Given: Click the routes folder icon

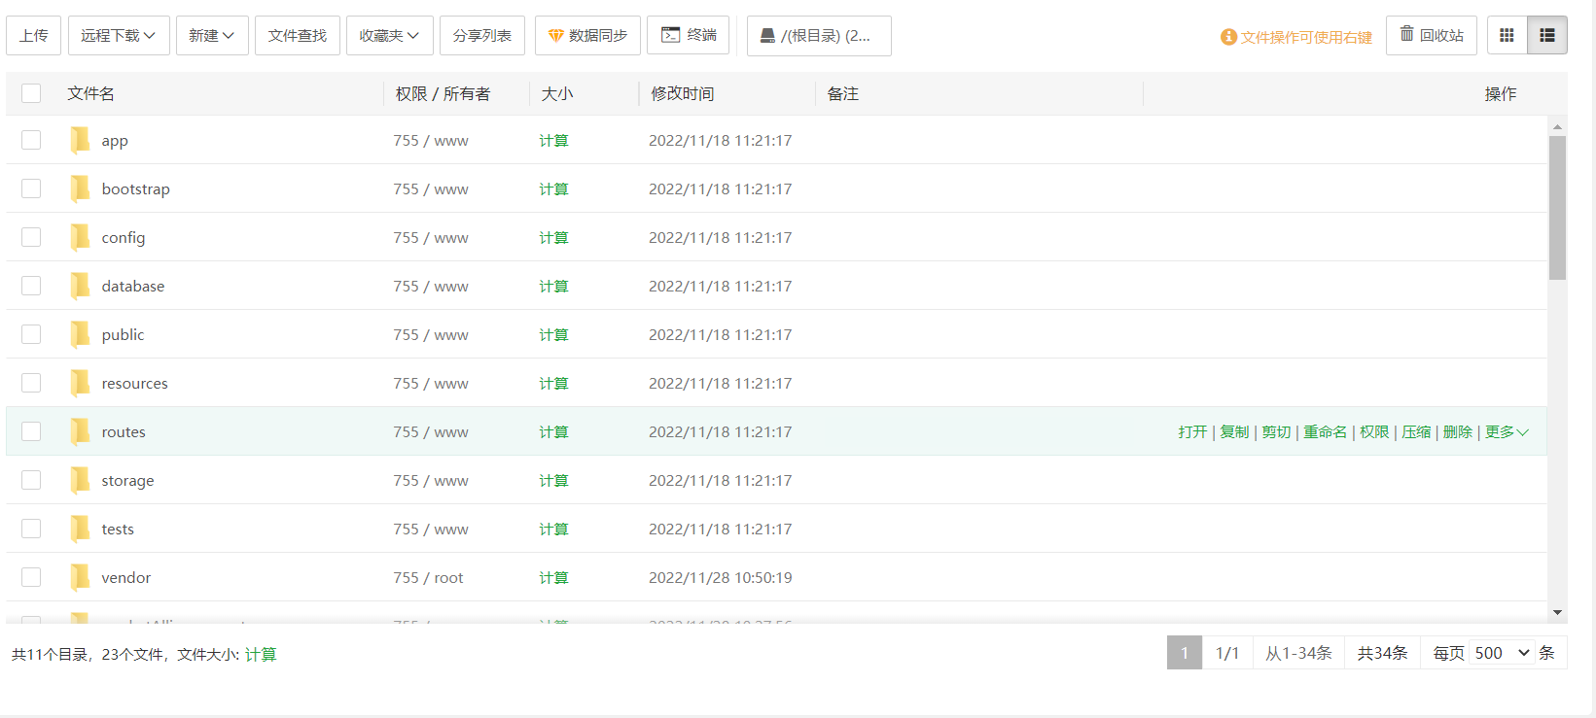Looking at the screenshot, I should tap(80, 431).
